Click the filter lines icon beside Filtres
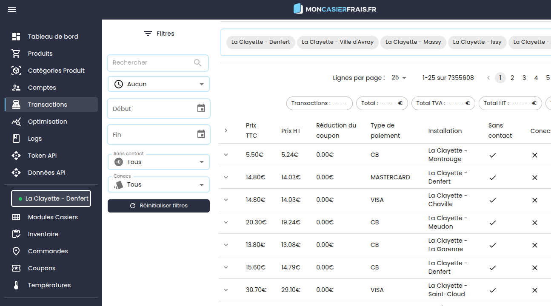Screen dimensions: 551x306 pyautogui.click(x=148, y=34)
